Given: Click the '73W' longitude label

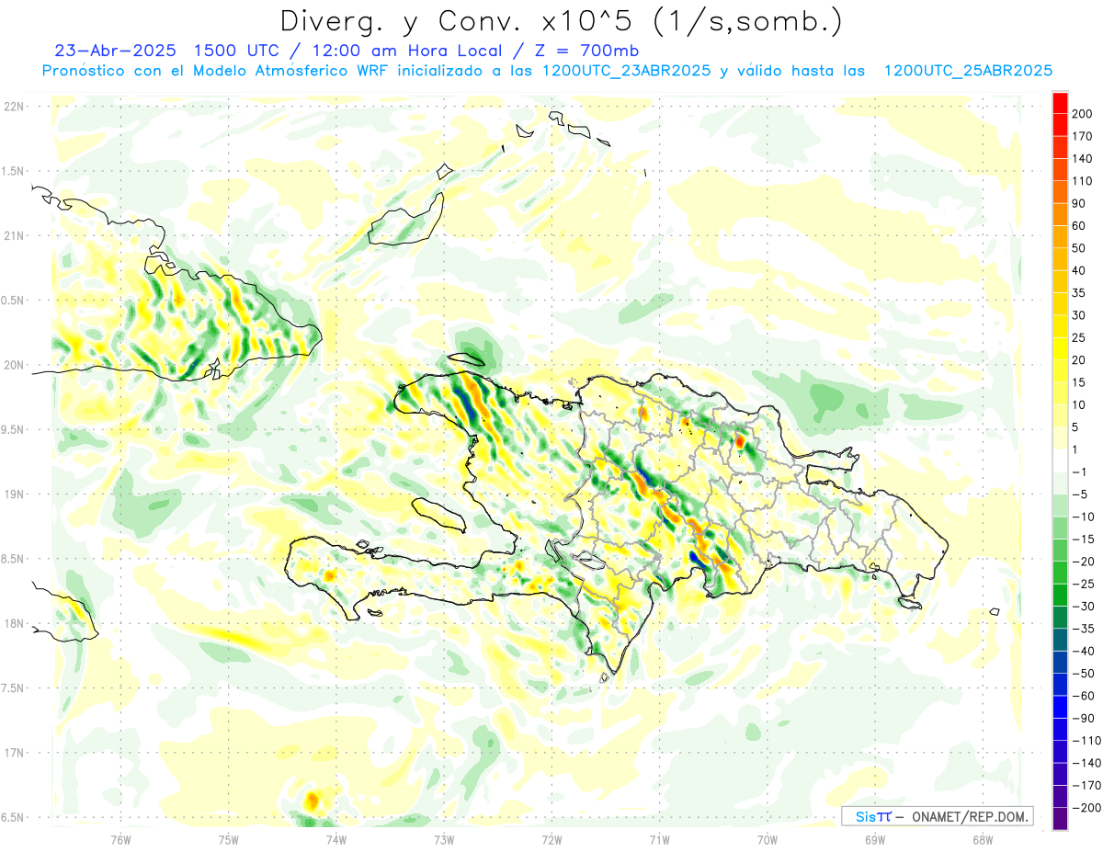Looking at the screenshot, I should [x=444, y=839].
